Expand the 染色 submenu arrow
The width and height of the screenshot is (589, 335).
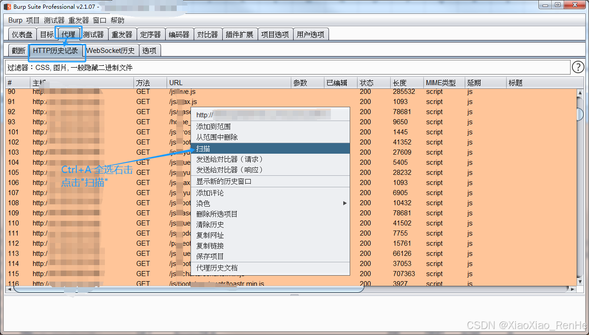click(x=345, y=203)
